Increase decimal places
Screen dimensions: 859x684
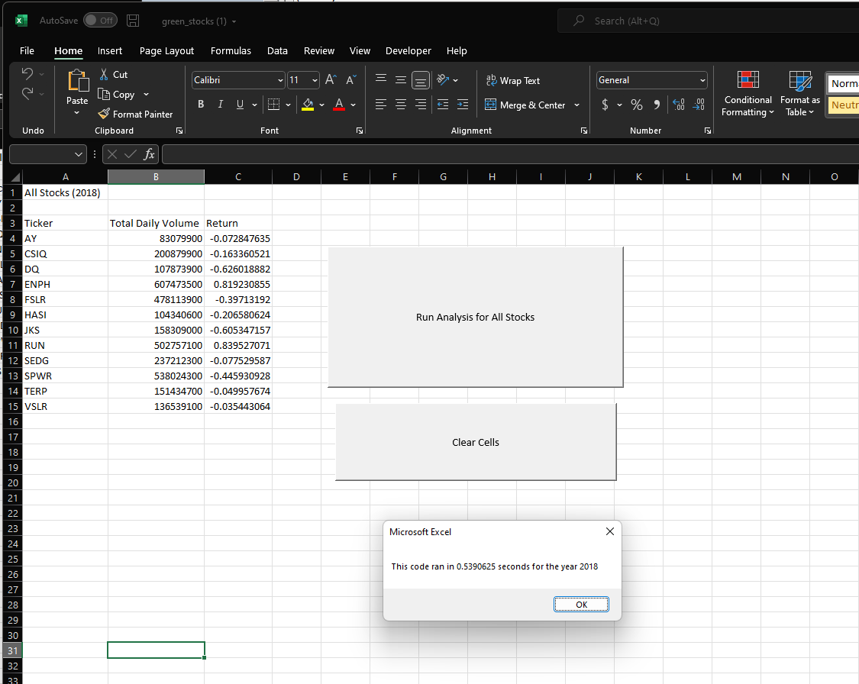click(679, 104)
